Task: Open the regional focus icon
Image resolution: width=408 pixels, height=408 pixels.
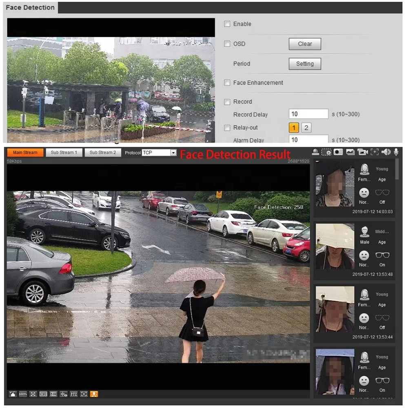Action: click(x=375, y=152)
